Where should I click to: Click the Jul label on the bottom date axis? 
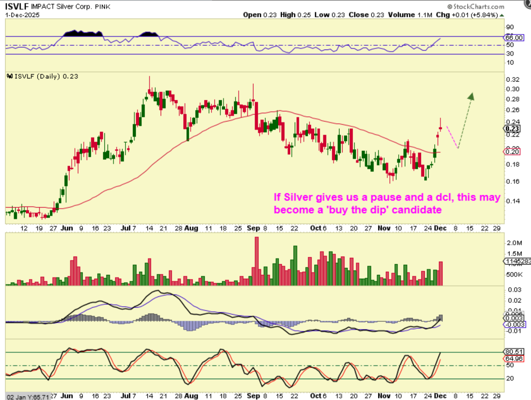[x=125, y=396]
